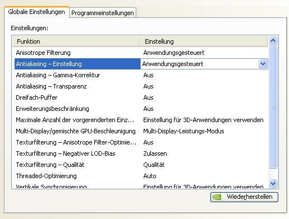
Task: Select the Texturfilterung – Qualität row
Action: 141,165
